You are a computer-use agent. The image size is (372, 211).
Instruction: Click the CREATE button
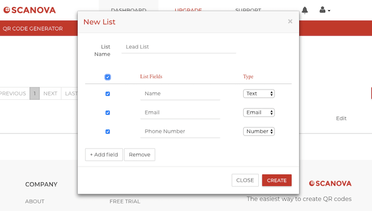(x=277, y=180)
